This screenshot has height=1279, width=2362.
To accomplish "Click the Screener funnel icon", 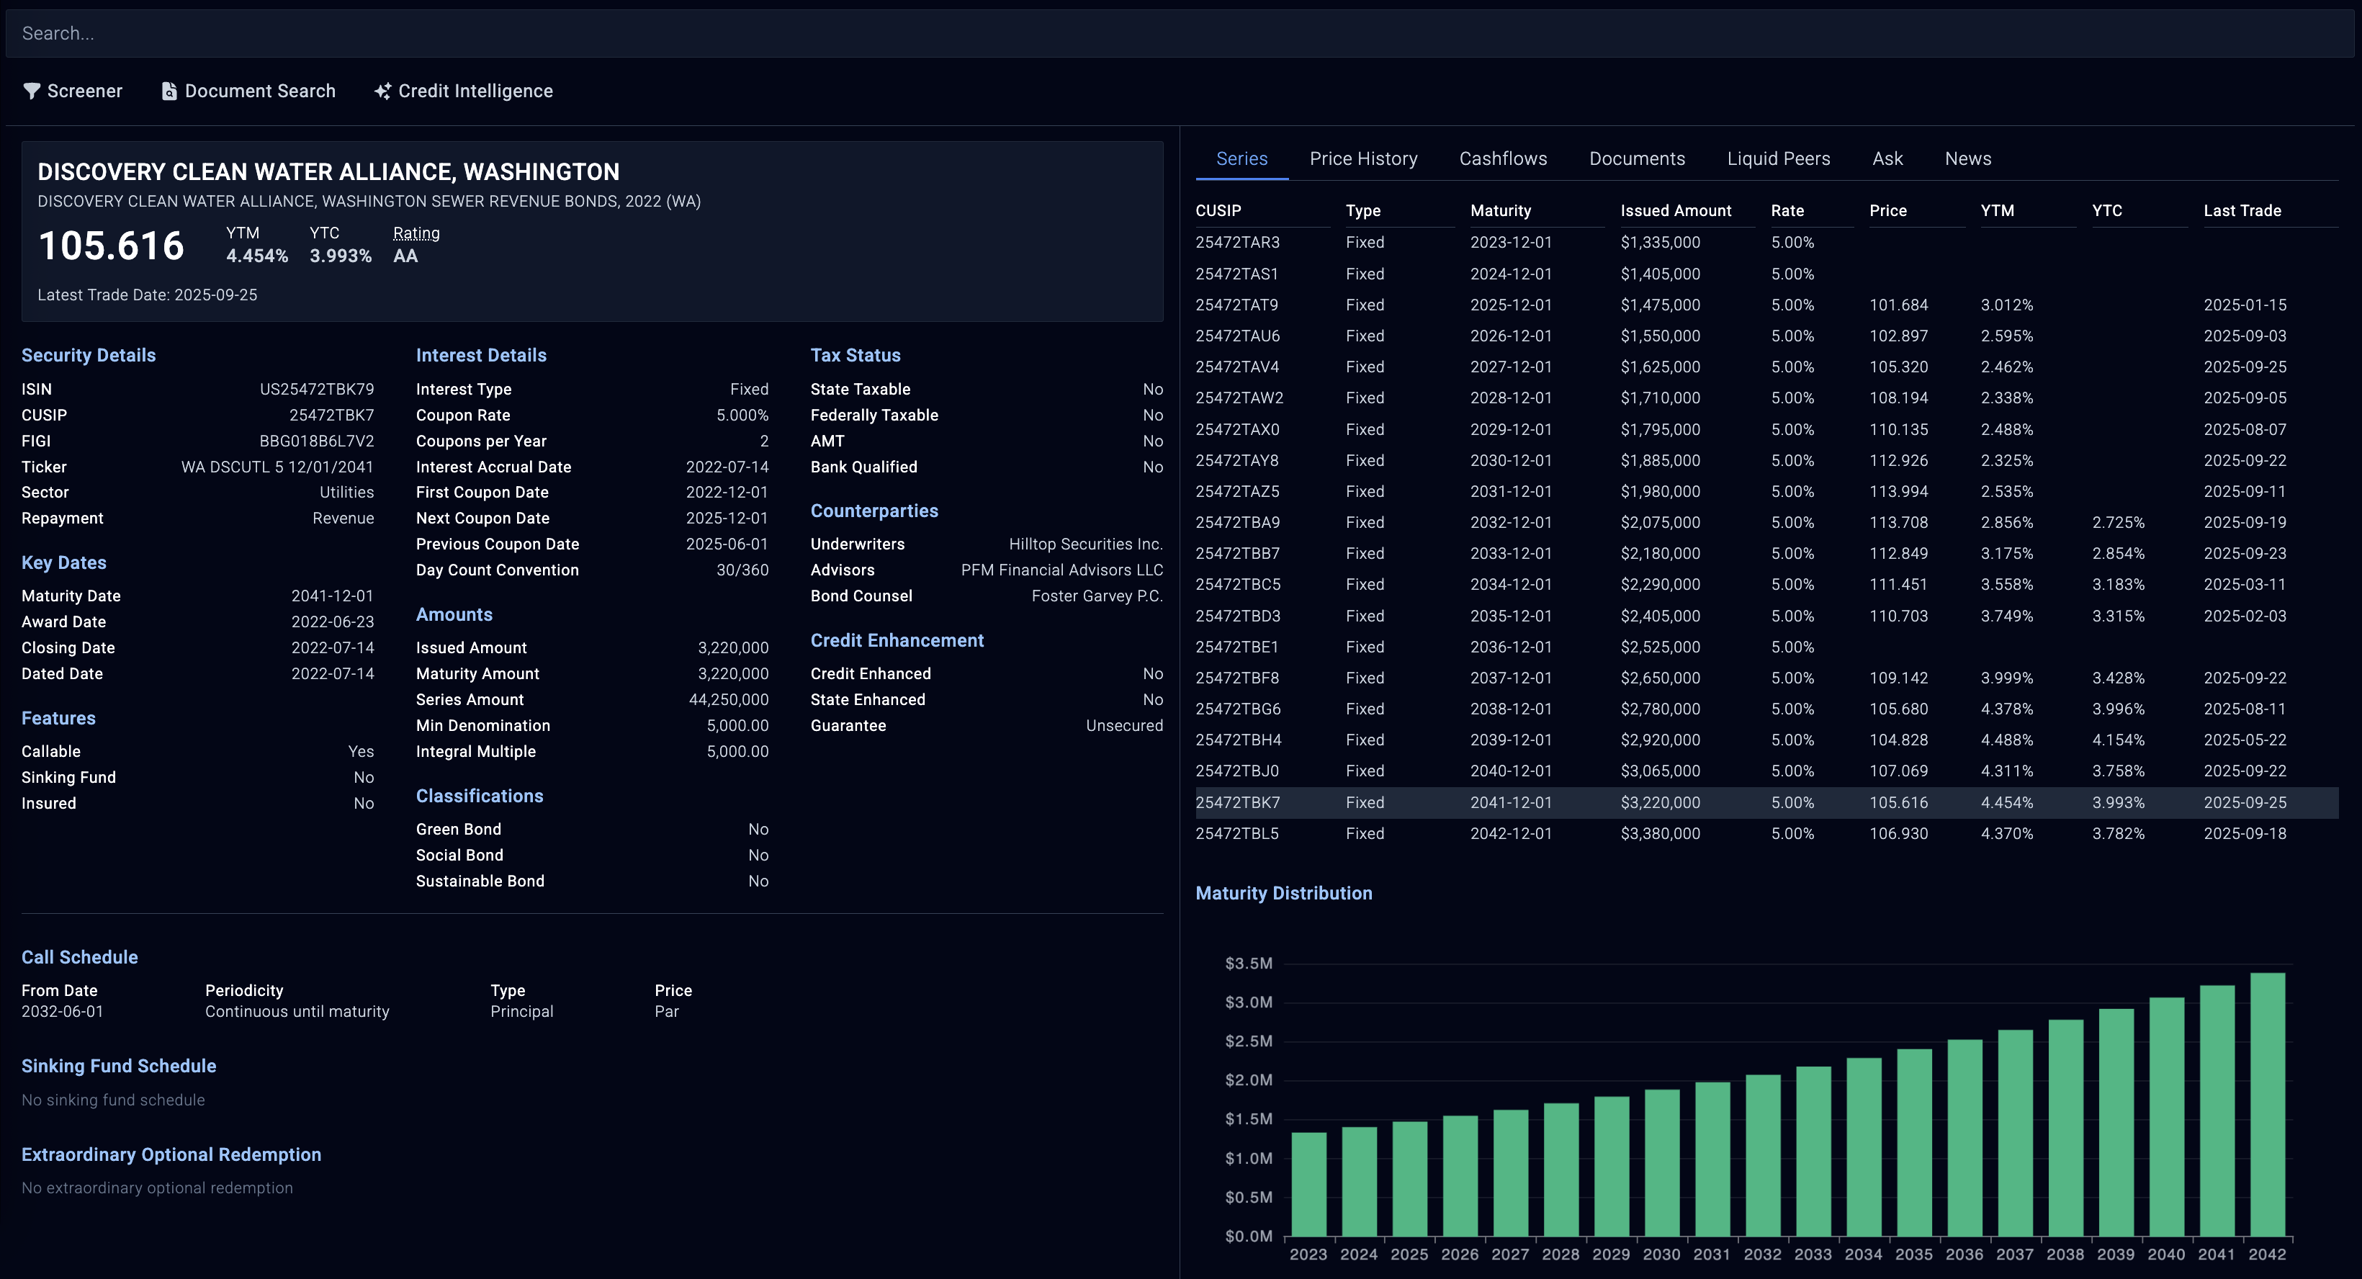I will pyautogui.click(x=31, y=91).
